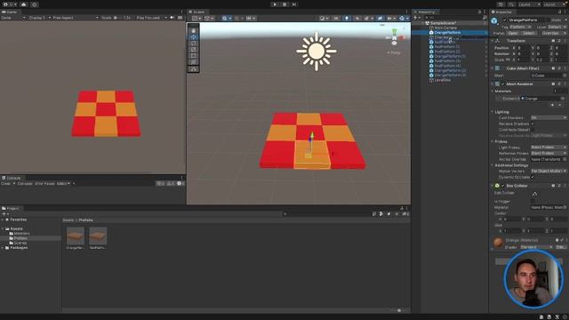Click the Pause button in top toolbar
This screenshot has height=320, width=569.
coord(284,4)
